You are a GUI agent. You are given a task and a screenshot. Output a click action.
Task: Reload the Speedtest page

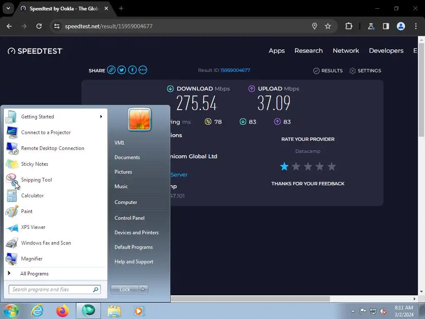[39, 26]
